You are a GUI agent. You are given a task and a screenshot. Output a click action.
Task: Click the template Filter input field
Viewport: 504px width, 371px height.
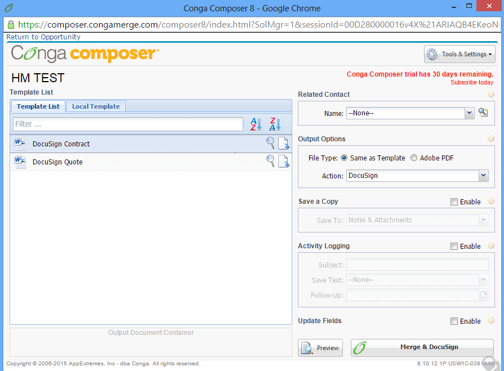(x=128, y=124)
